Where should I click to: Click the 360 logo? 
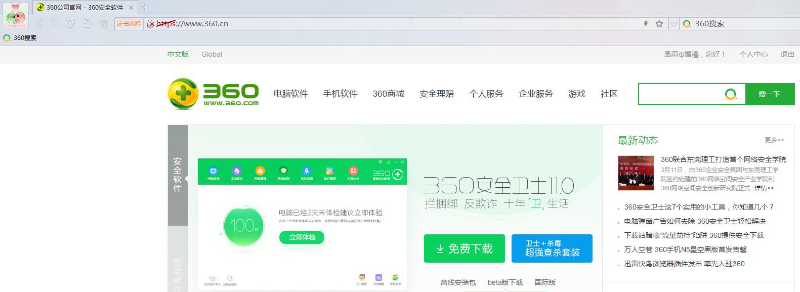click(x=213, y=94)
